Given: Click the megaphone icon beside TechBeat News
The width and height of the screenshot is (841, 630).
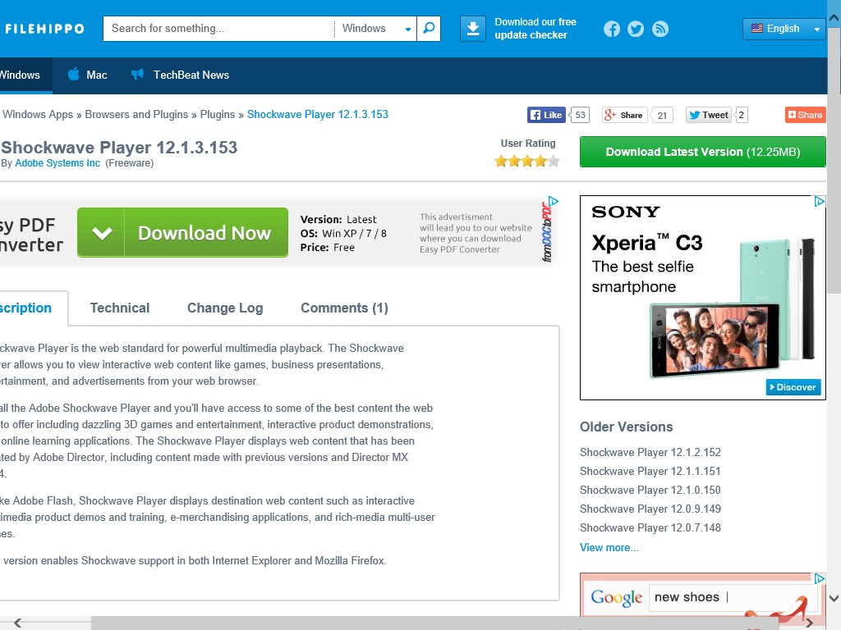Looking at the screenshot, I should 137,74.
